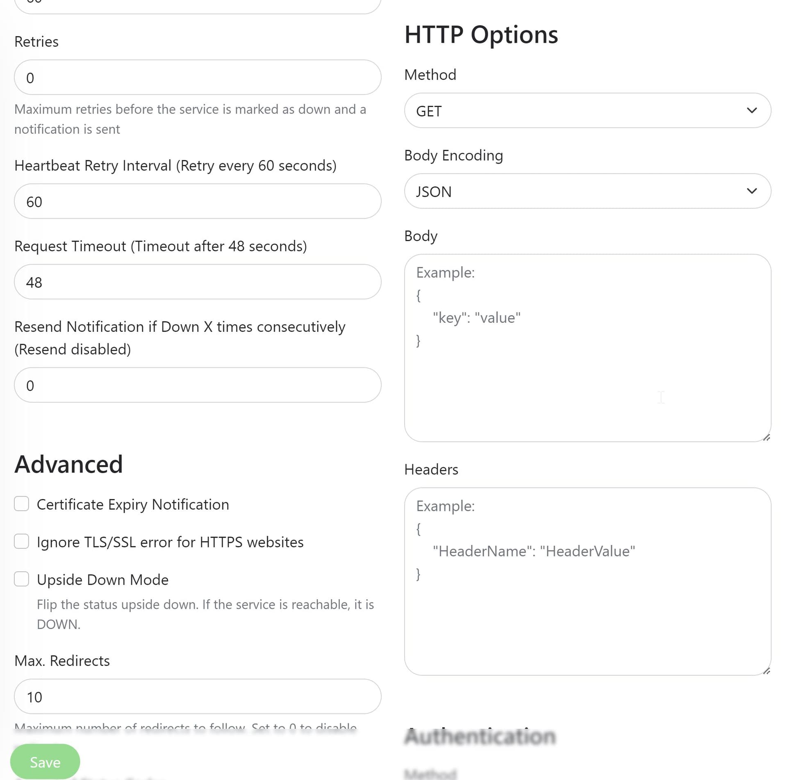This screenshot has width=787, height=780.
Task: Select the Resend Notification input field
Action: [197, 385]
